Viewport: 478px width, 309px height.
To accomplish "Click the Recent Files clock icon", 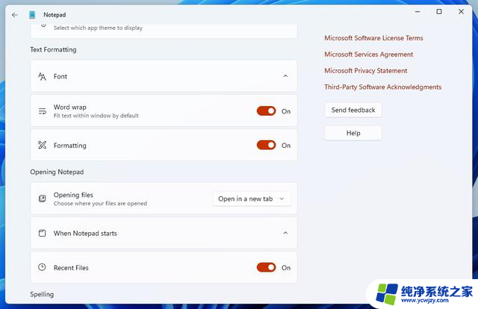I will pos(42,267).
